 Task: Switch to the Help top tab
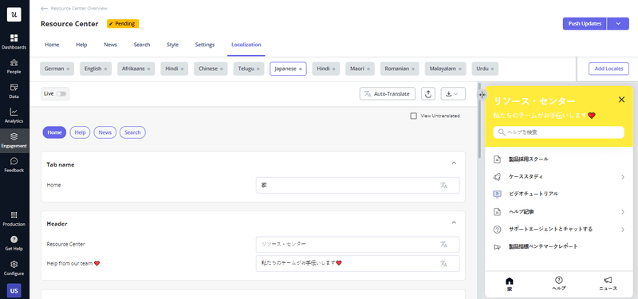tap(81, 45)
